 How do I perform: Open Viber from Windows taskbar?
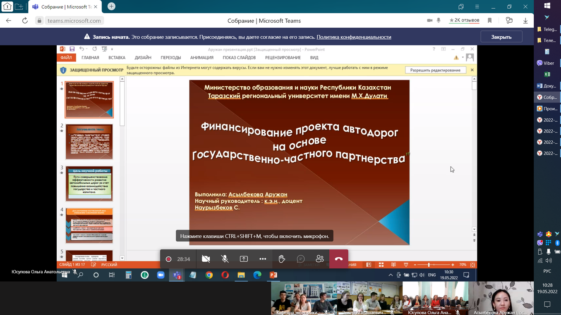click(x=546, y=63)
